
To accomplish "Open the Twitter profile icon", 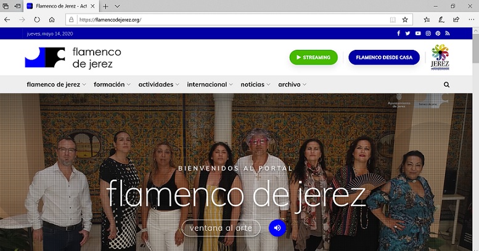I will pyautogui.click(x=407, y=33).
